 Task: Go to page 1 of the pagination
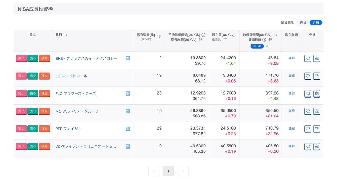click(x=168, y=171)
